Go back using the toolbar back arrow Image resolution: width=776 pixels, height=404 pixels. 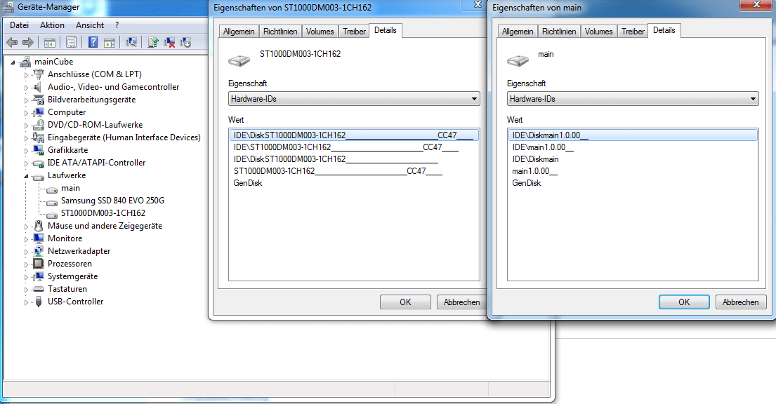point(12,43)
